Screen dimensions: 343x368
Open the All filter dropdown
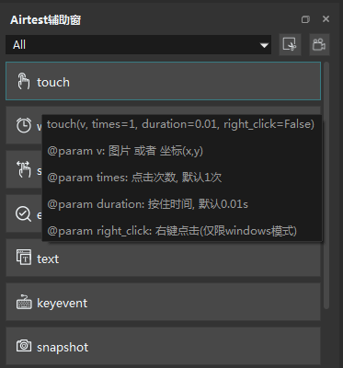pos(138,45)
